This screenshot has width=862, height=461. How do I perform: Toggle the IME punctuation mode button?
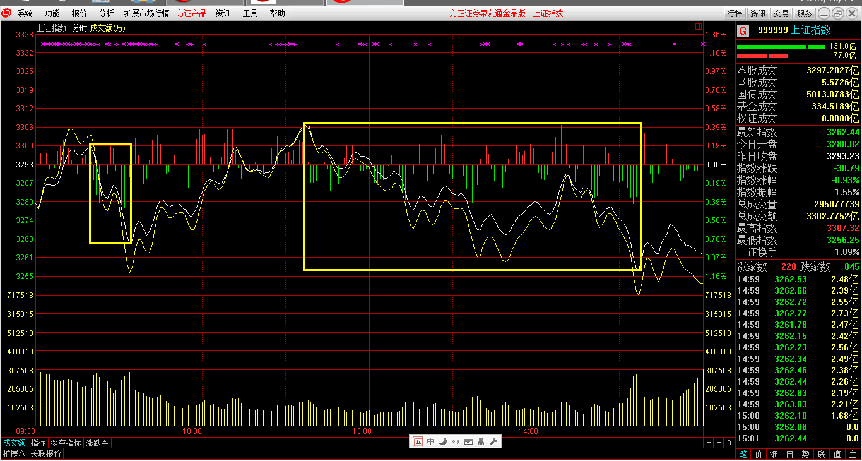455,442
